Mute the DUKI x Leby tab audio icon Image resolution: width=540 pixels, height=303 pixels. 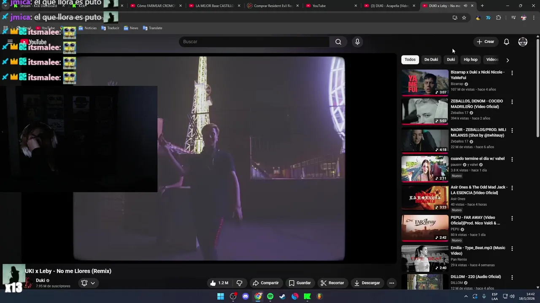tap(465, 6)
